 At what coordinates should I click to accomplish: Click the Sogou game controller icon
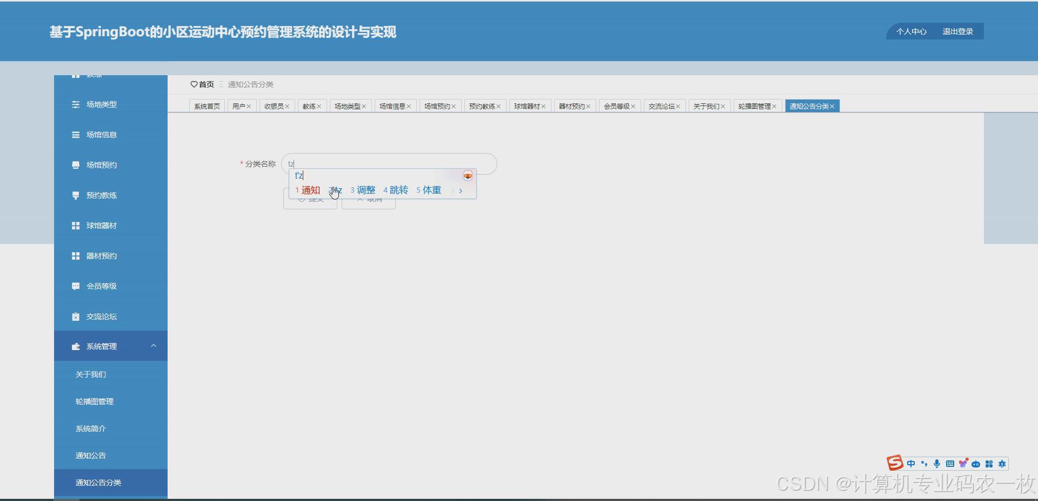(976, 464)
